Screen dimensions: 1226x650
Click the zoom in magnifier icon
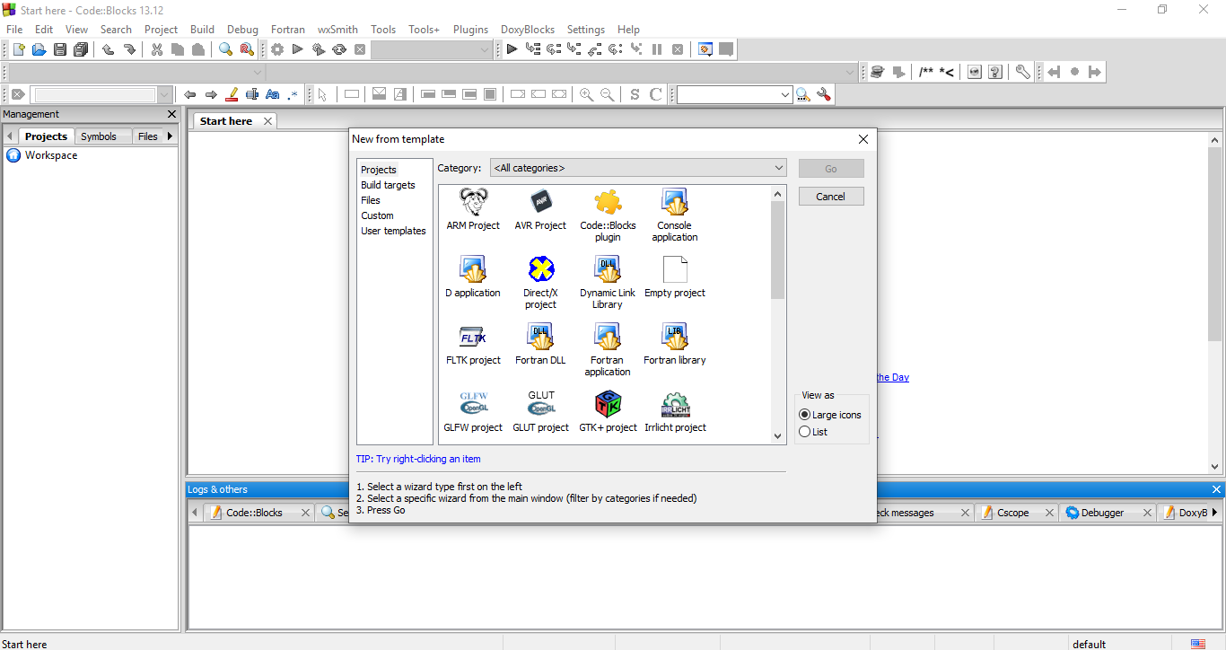point(586,94)
